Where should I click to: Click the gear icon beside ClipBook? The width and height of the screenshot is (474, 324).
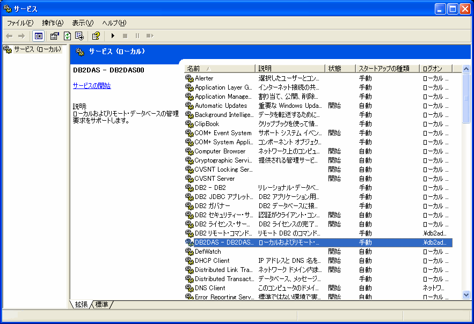(x=189, y=124)
